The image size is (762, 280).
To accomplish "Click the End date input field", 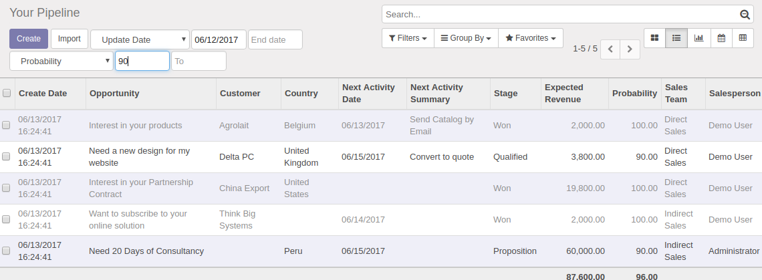I will point(275,39).
